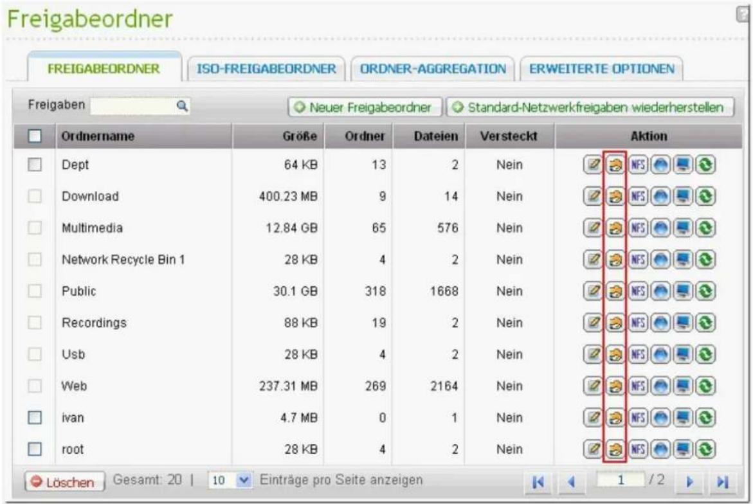This screenshot has width=753, height=504.
Task: Check the box for Public folder
Action: [x=35, y=291]
